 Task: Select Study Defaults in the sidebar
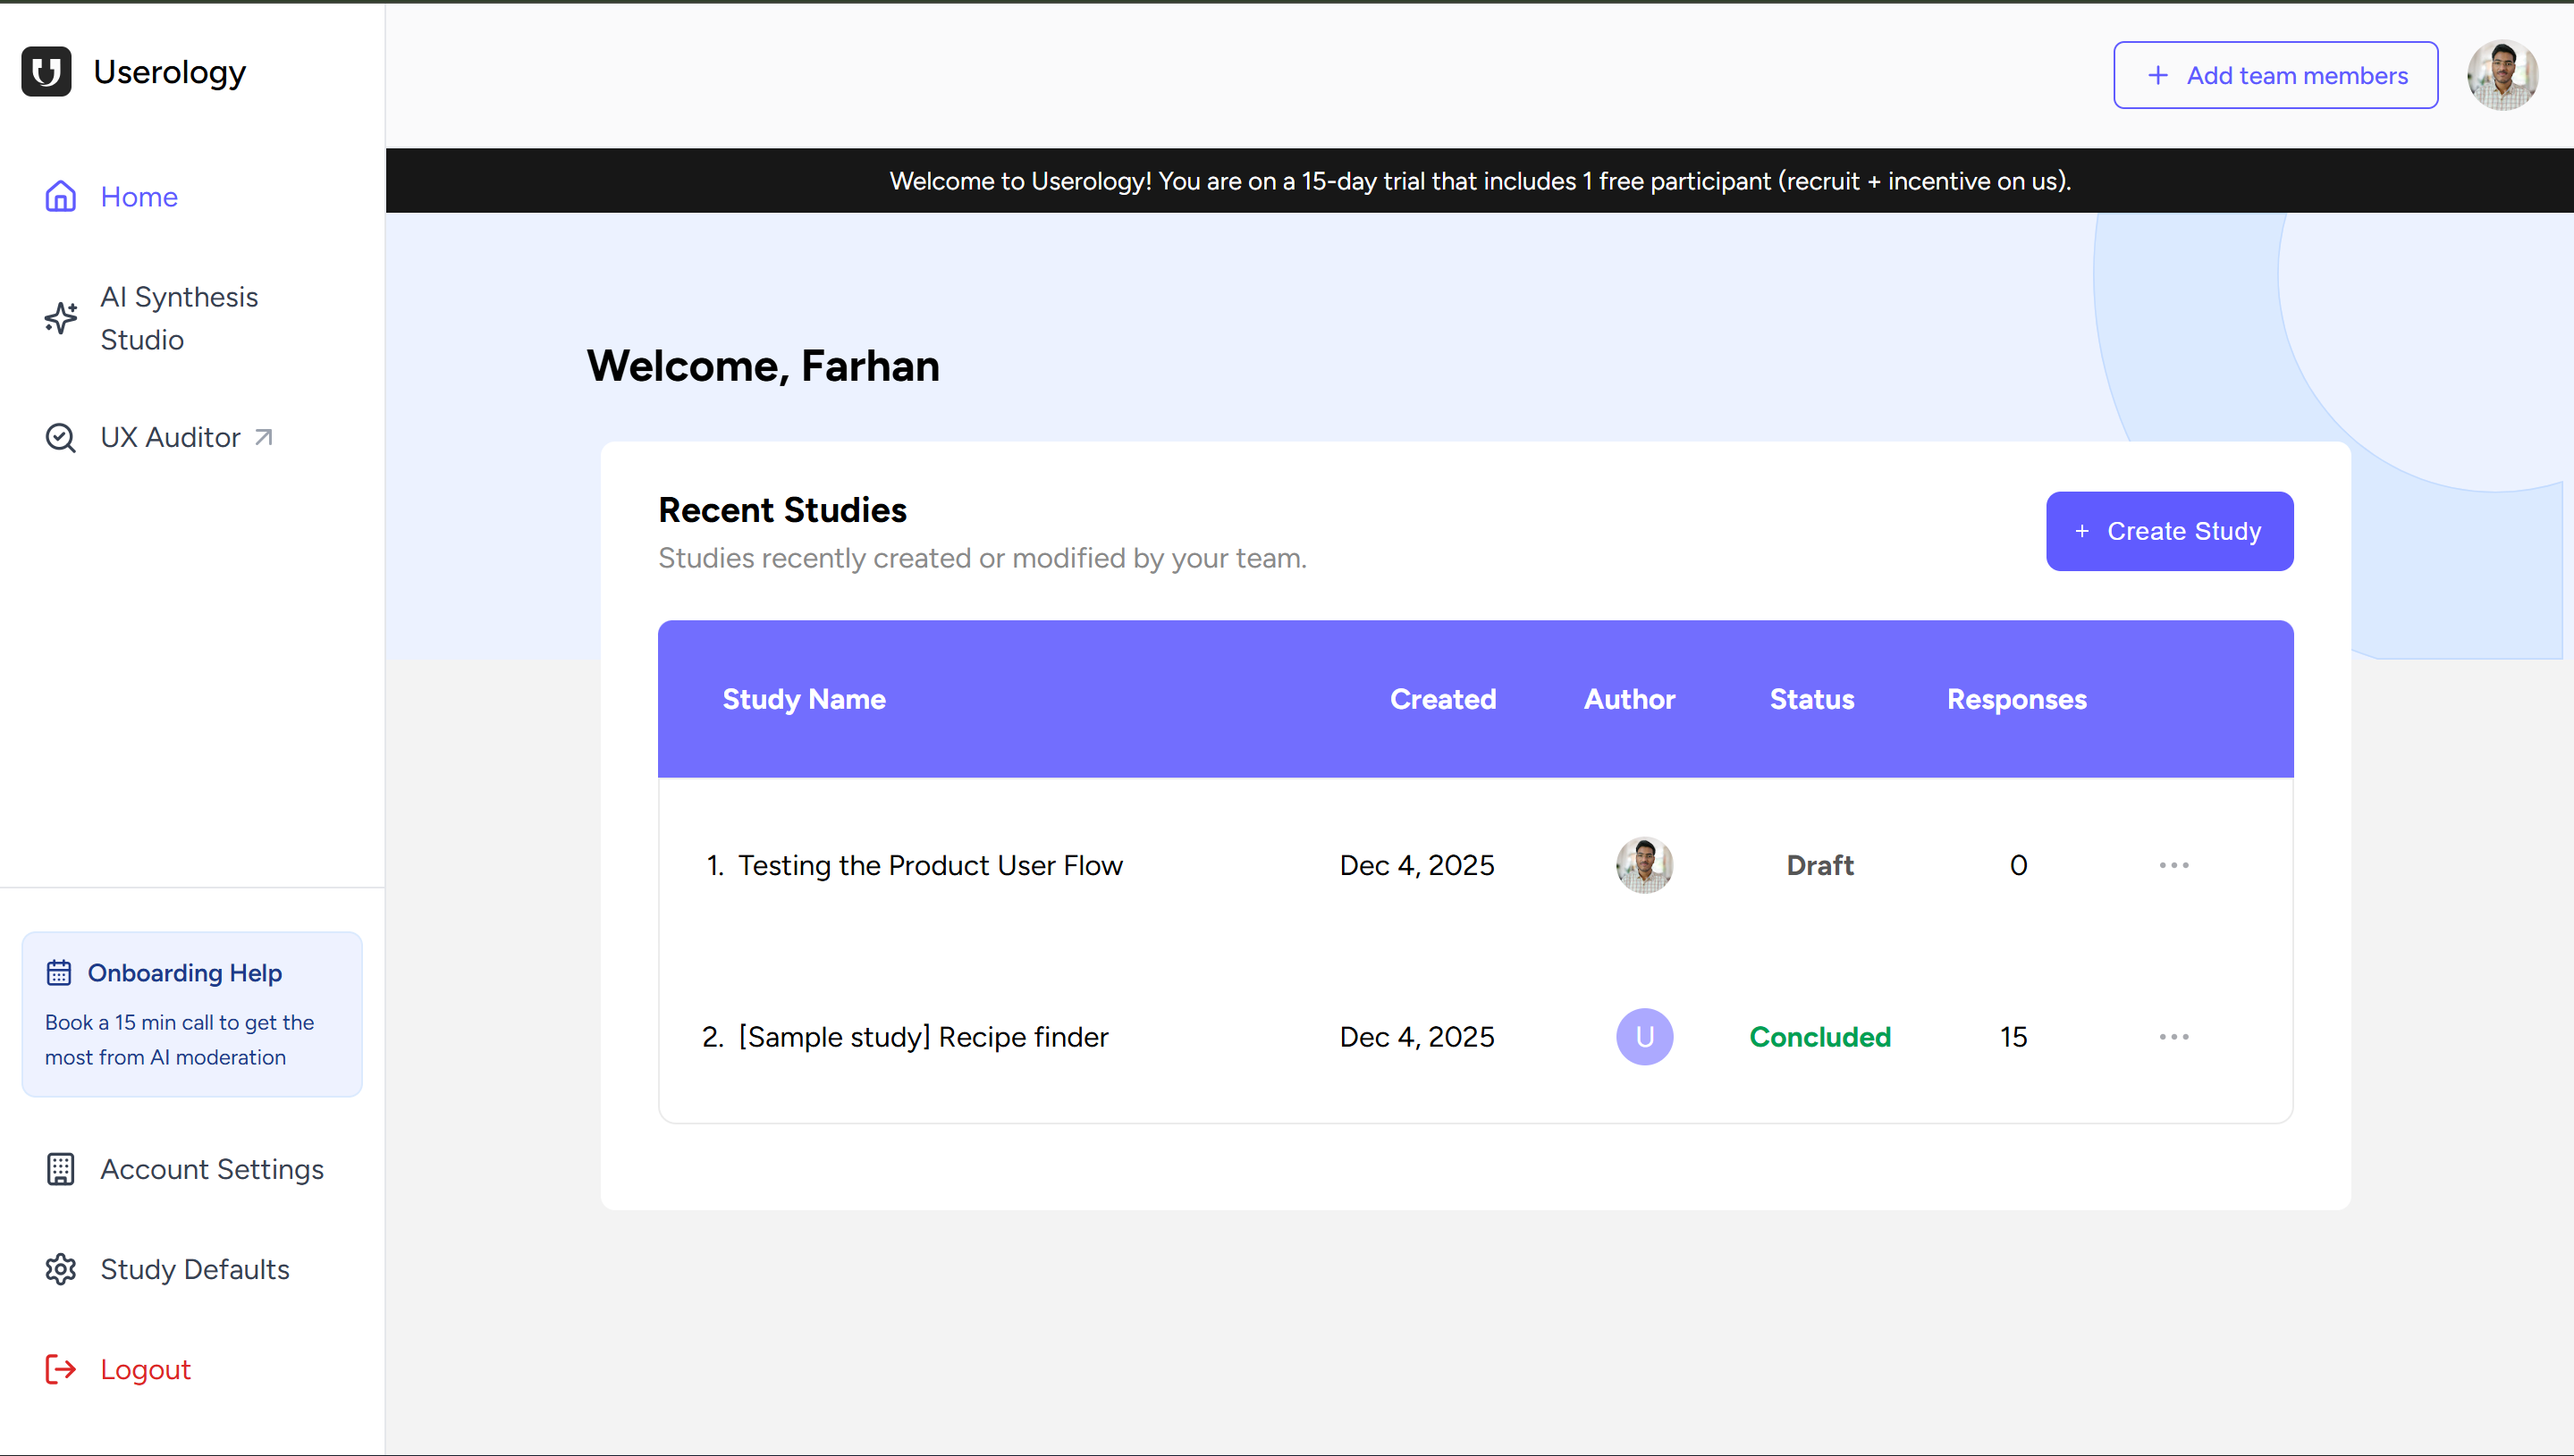(x=194, y=1269)
